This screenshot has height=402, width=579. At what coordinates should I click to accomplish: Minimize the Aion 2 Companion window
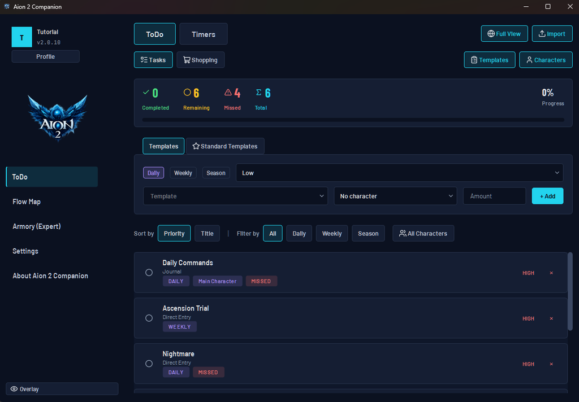(x=526, y=7)
